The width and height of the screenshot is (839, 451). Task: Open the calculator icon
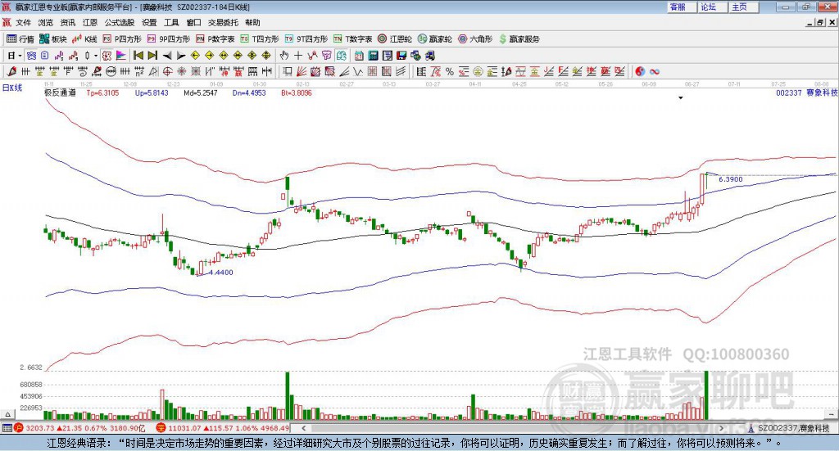click(x=373, y=56)
